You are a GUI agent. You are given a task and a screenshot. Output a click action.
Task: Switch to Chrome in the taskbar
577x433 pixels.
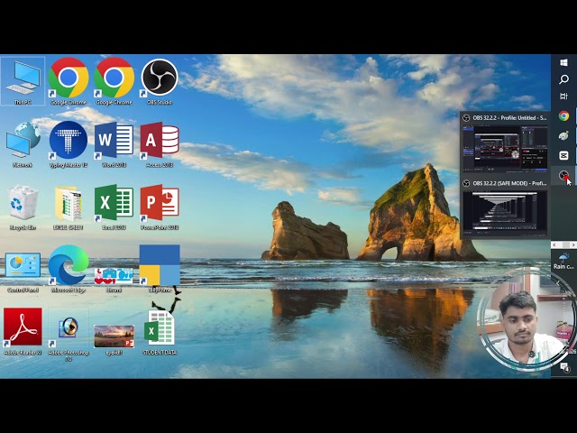(563, 116)
